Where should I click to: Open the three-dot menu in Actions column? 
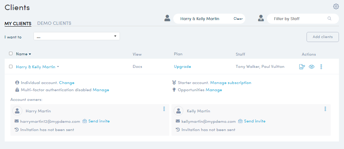321,67
